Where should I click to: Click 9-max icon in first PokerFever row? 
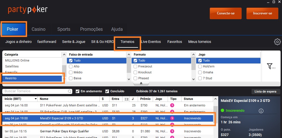[x=172, y=105]
